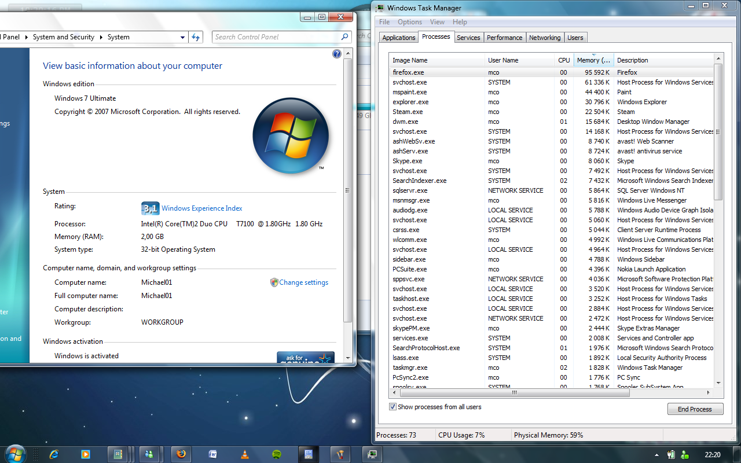Open the Windows Start orb
The height and width of the screenshot is (463, 741).
coord(14,453)
